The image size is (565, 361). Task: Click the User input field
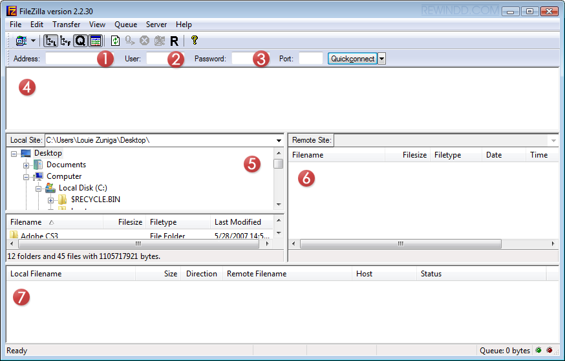pyautogui.click(x=165, y=58)
